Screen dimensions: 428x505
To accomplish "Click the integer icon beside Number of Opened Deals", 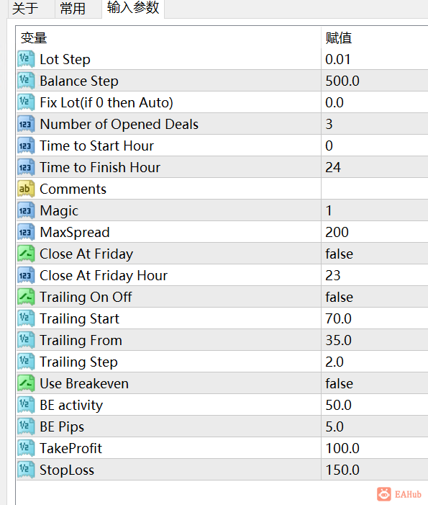I will pyautogui.click(x=26, y=124).
